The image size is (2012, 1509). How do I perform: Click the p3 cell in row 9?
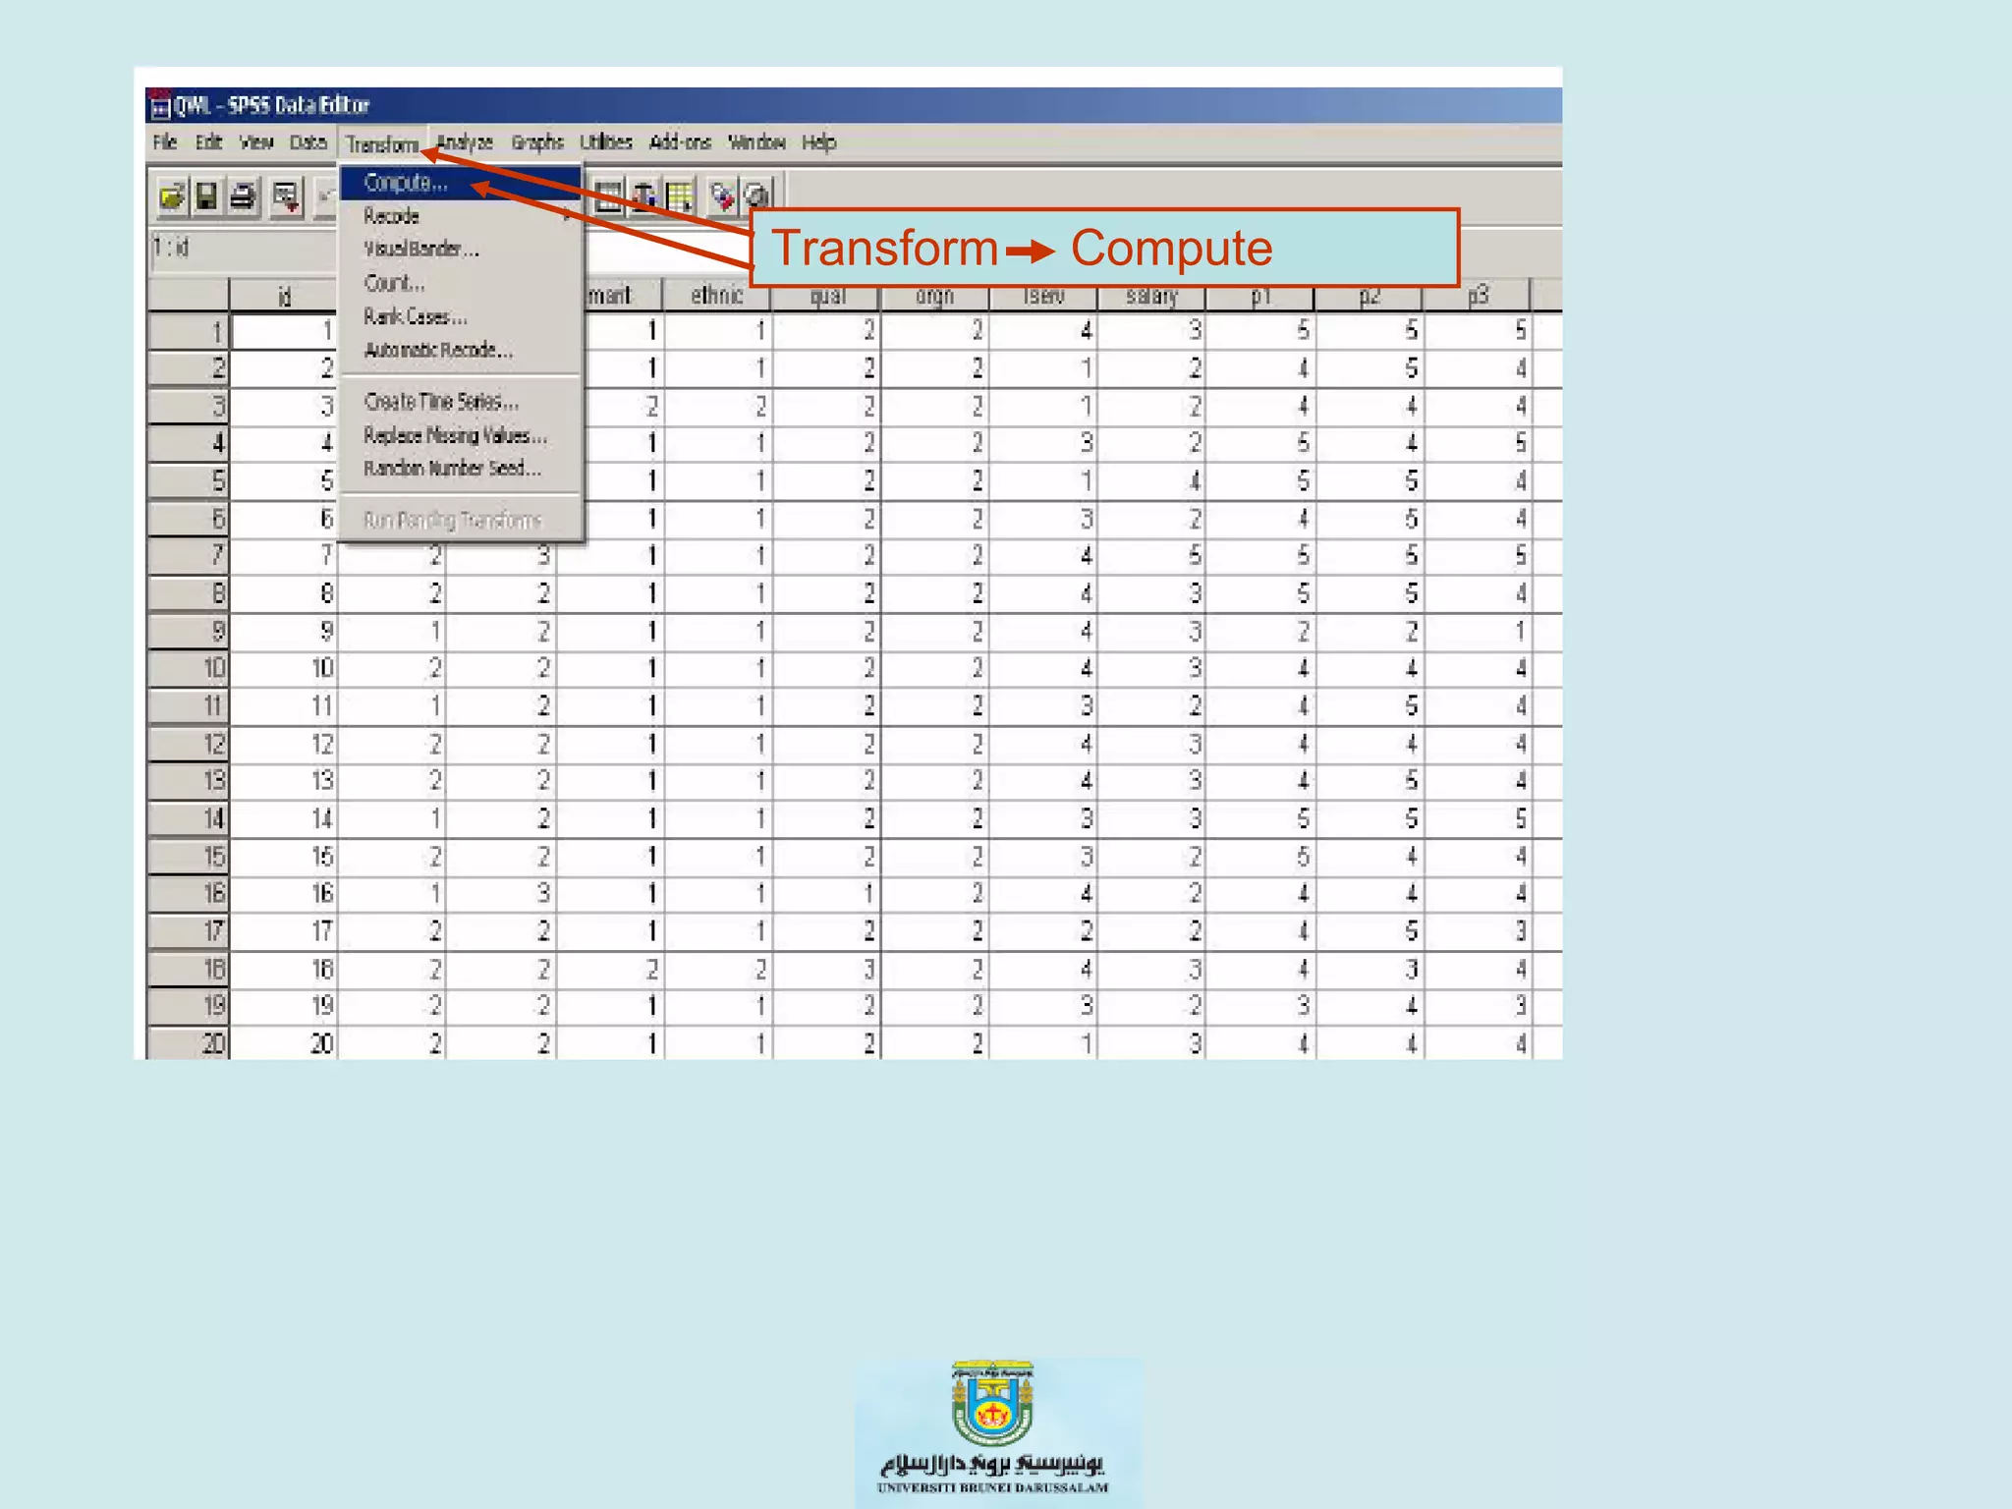coord(1478,631)
